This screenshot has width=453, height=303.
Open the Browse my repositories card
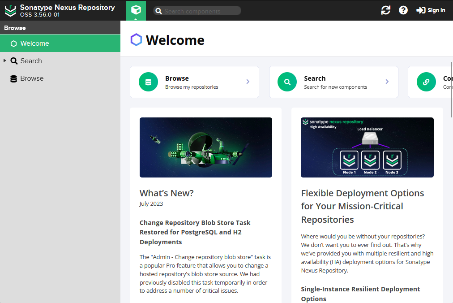[x=194, y=82]
